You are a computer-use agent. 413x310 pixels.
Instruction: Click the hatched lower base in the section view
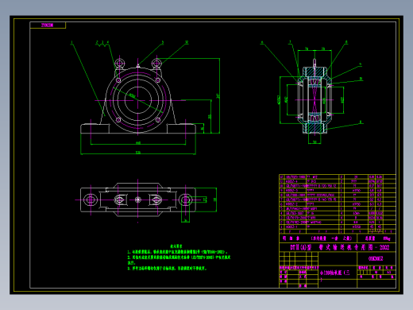315,129
